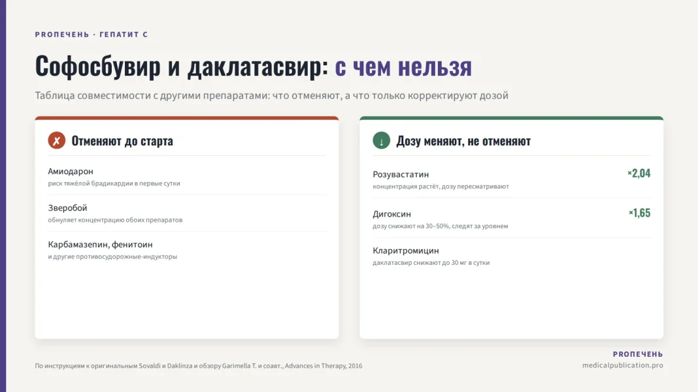Click the '×1,65' value for Дигоксин
Image resolution: width=698 pixels, height=392 pixels.
(639, 213)
